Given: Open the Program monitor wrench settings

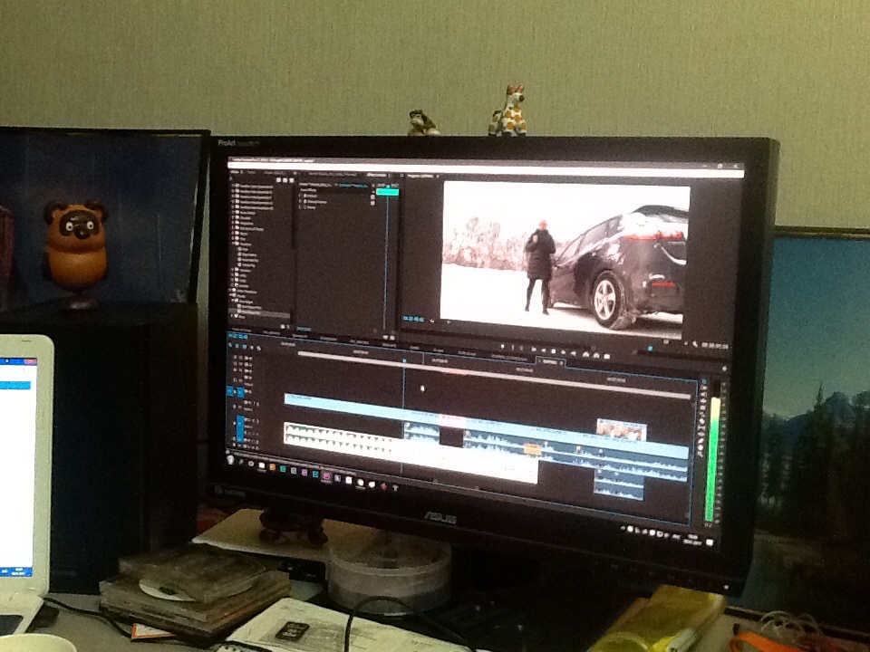Looking at the screenshot, I should [692, 345].
